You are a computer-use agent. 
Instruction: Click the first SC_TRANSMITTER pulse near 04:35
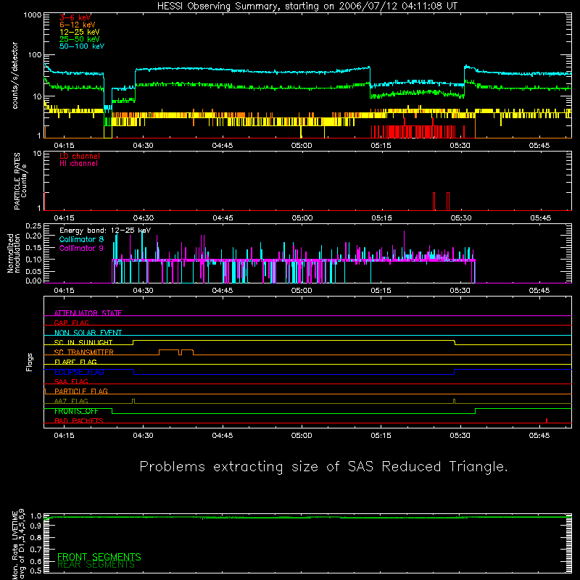169,352
